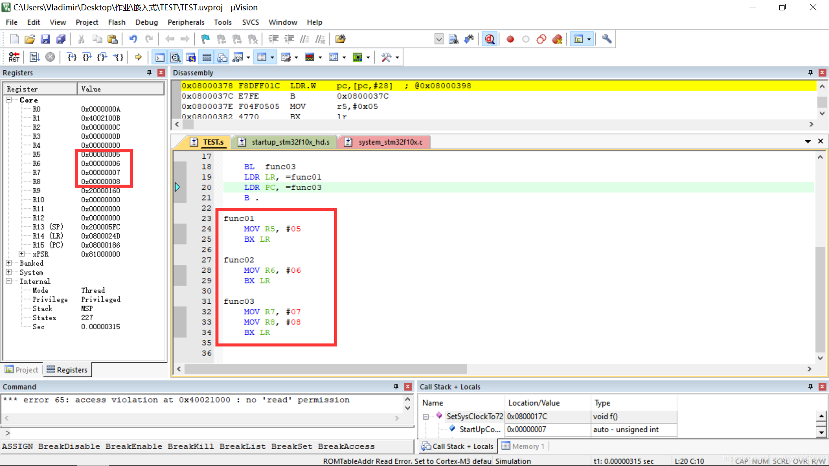Screen dimensions: 829x466
Task: Switch to the Memory 1 tab
Action: (523, 446)
